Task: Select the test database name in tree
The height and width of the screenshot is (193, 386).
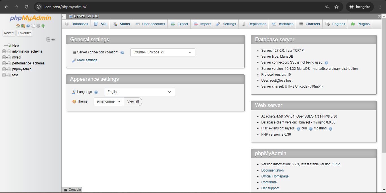Action: [15, 75]
